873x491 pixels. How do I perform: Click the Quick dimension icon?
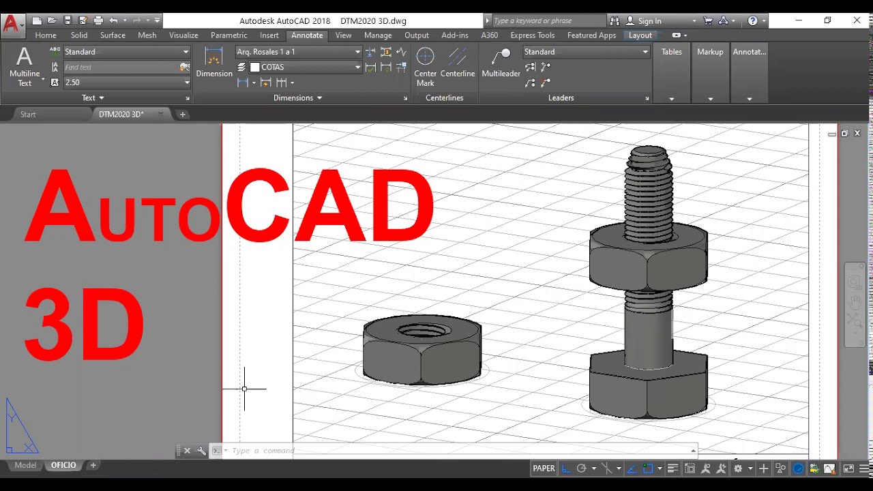click(266, 83)
